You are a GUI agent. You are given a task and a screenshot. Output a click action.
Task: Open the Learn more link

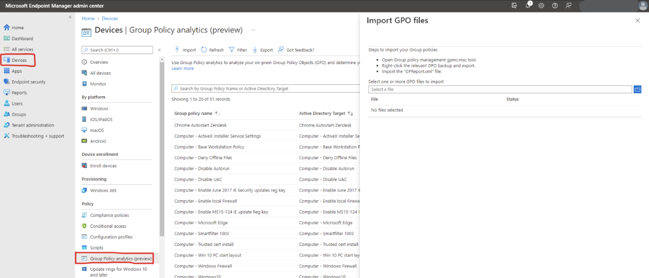183,68
